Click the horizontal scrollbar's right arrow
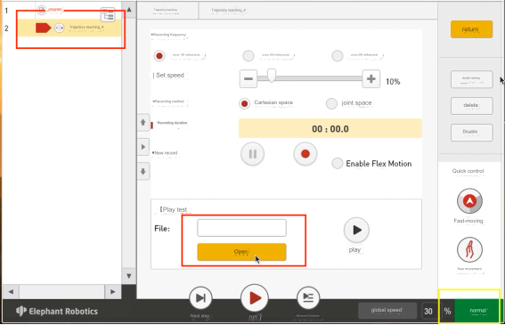 pos(112,292)
